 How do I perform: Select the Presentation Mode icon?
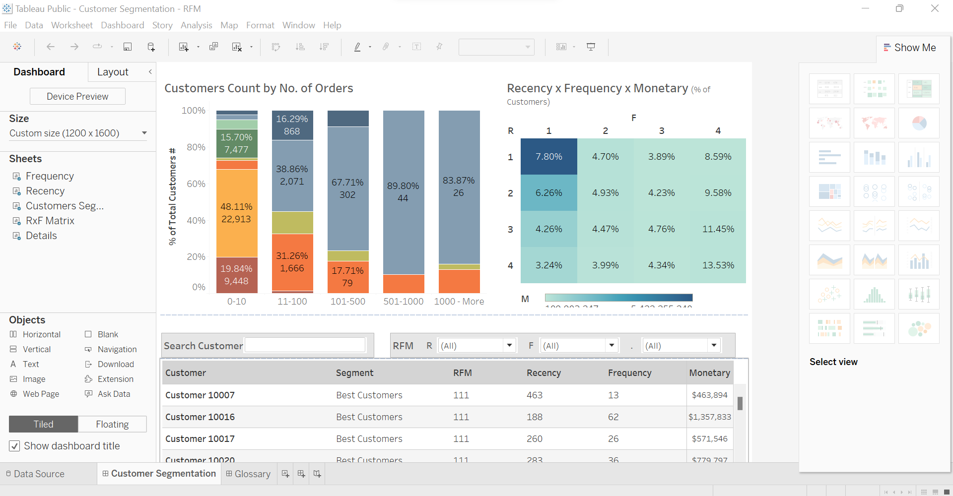[x=591, y=47]
